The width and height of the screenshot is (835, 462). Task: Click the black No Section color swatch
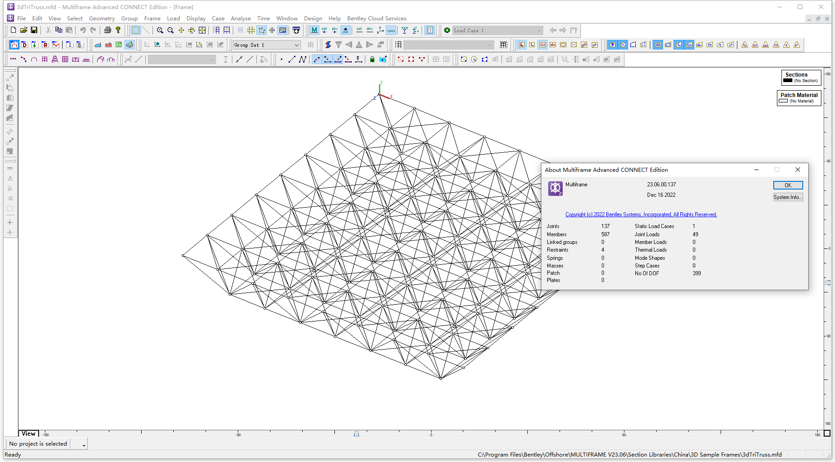pos(788,81)
